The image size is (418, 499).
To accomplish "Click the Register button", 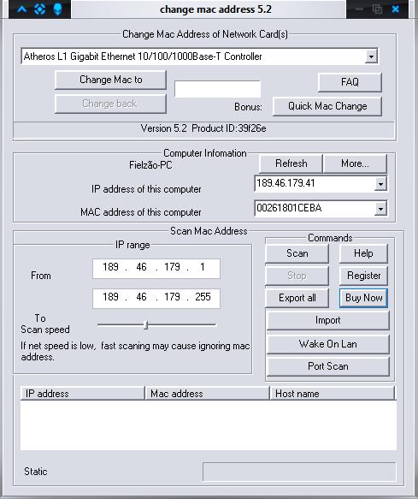I will 363,276.
